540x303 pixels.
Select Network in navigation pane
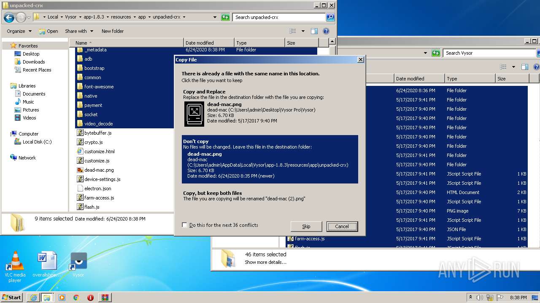23,158
